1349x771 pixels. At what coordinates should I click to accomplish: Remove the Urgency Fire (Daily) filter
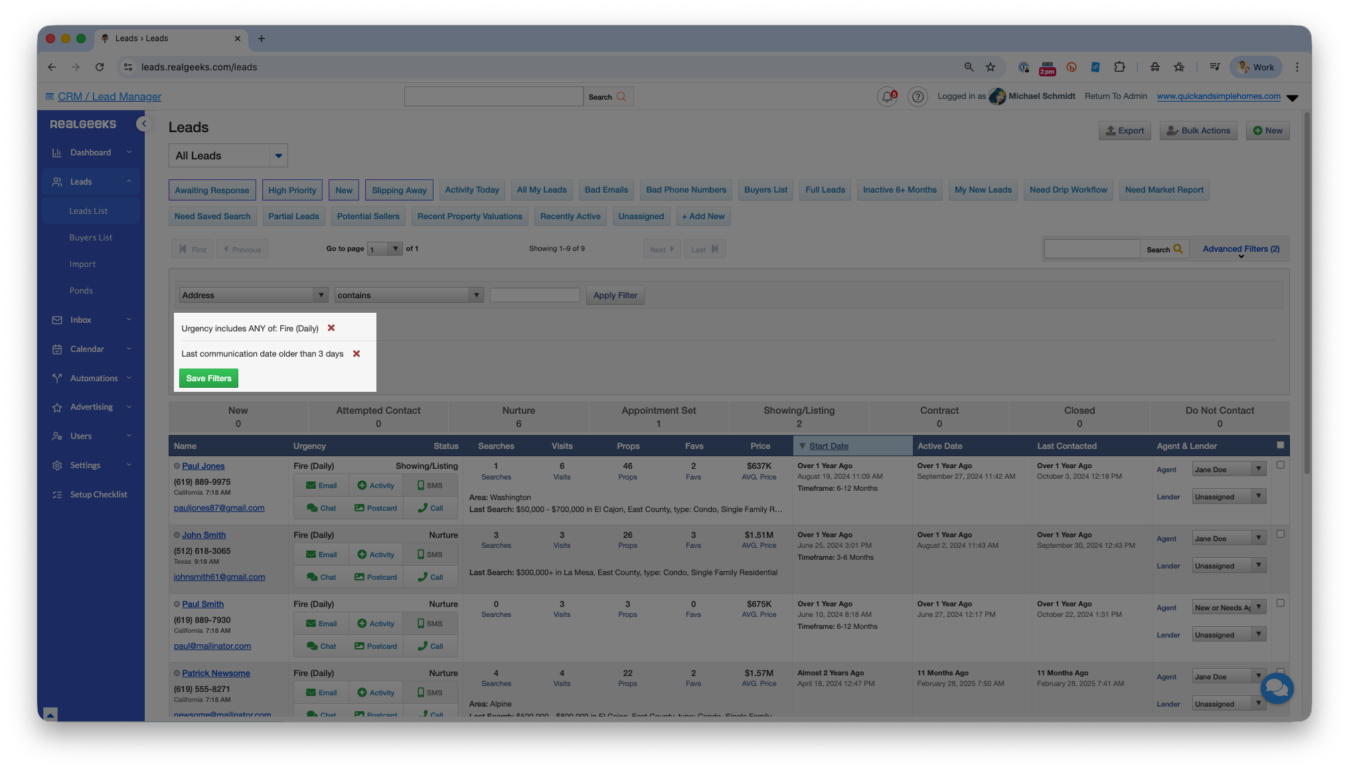pos(331,328)
